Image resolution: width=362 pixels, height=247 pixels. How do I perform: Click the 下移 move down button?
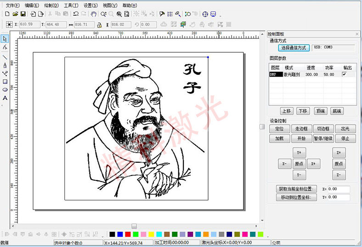pyautogui.click(x=303, y=111)
